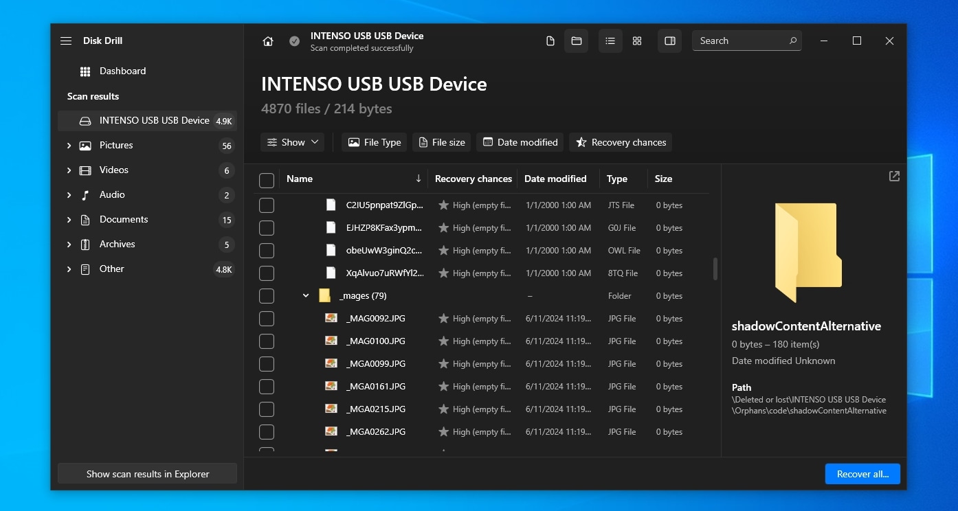Screen dimensions: 958x511
Task: Check the box for _MGA0262.JPG
Action: pos(267,431)
